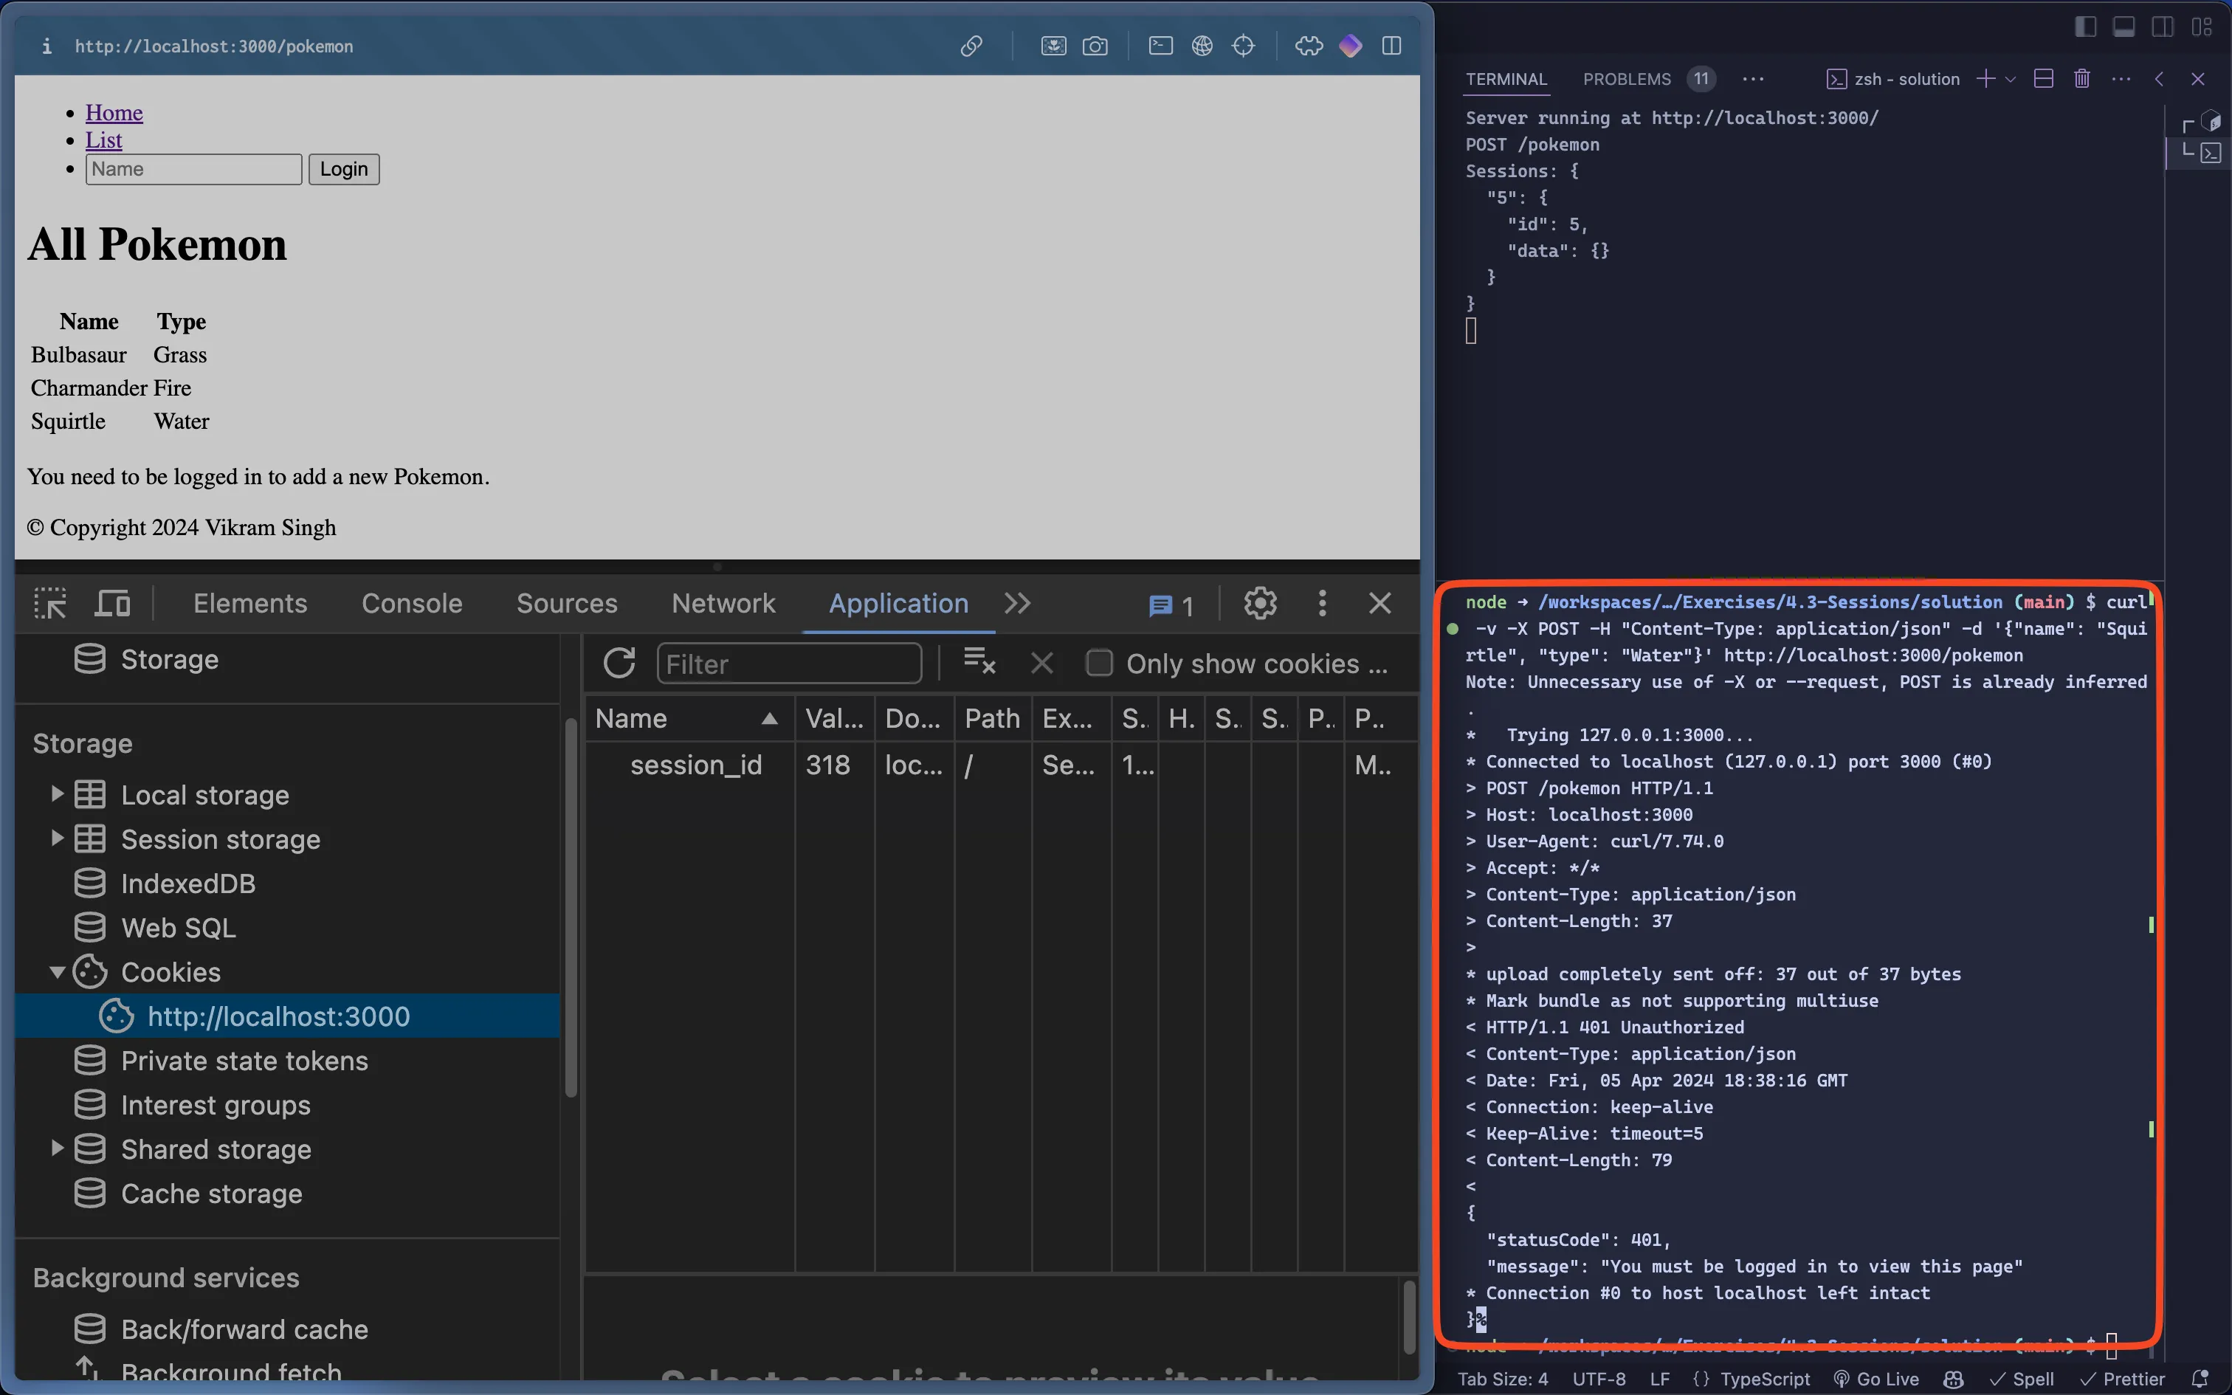This screenshot has height=1395, width=2232.
Task: Click the Home link on the page
Action: 114,112
